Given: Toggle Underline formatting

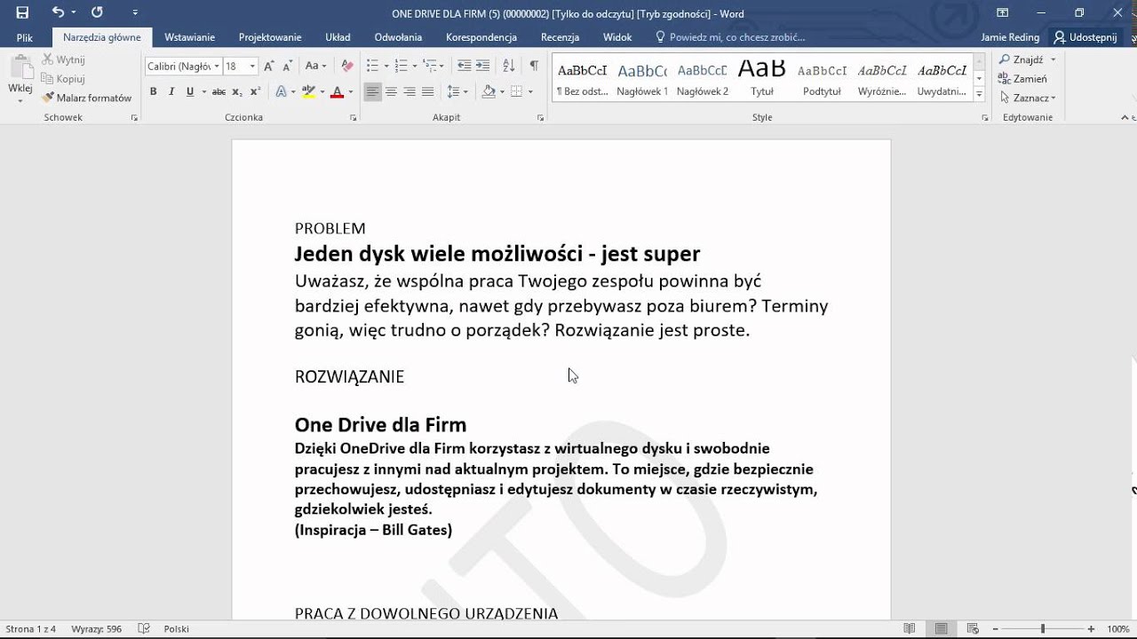Looking at the screenshot, I should pos(189,91).
